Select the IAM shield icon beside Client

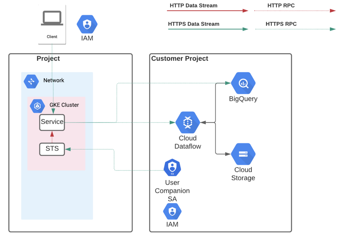[x=87, y=24]
